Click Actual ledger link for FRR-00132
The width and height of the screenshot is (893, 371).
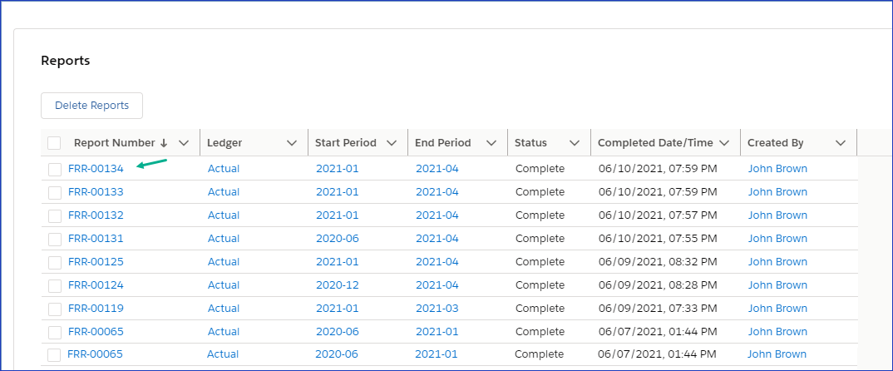[224, 215]
